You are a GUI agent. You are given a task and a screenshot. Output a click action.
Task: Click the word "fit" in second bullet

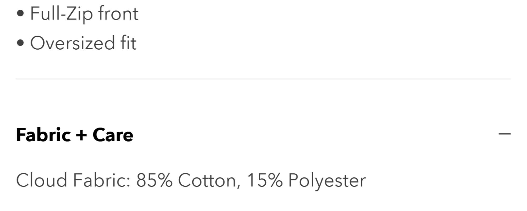tap(128, 43)
